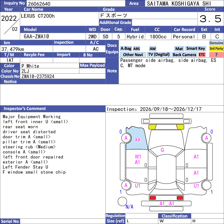Click the W1 mark on left door
Image resolution: width=224 pixels, height=224 pixels.
138,157
